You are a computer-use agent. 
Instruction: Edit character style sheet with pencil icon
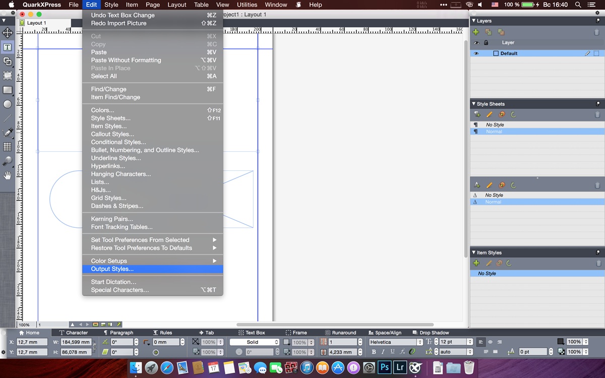pyautogui.click(x=489, y=185)
